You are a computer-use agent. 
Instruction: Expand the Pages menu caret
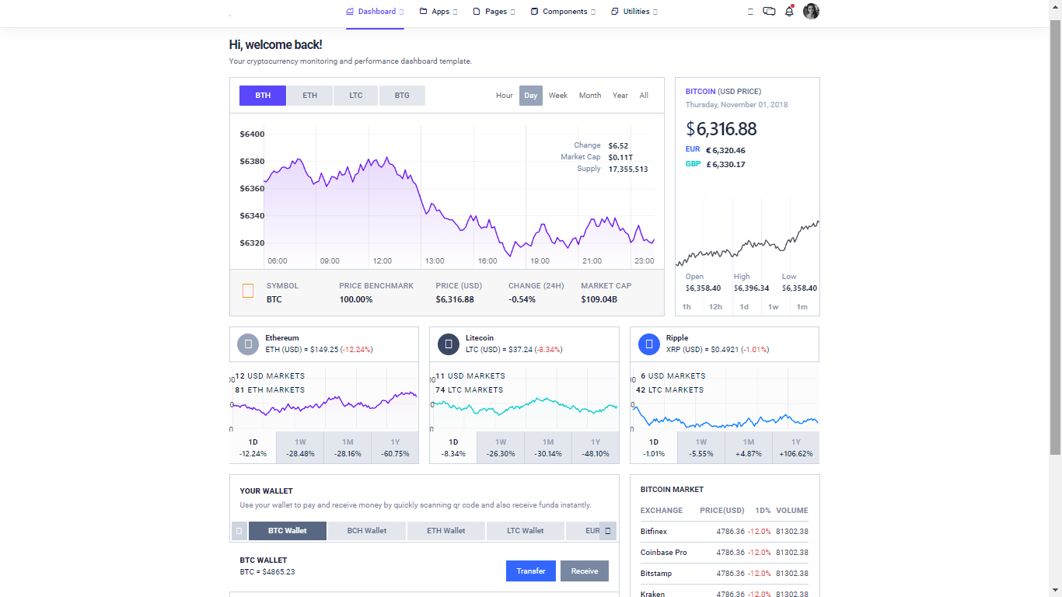click(512, 12)
